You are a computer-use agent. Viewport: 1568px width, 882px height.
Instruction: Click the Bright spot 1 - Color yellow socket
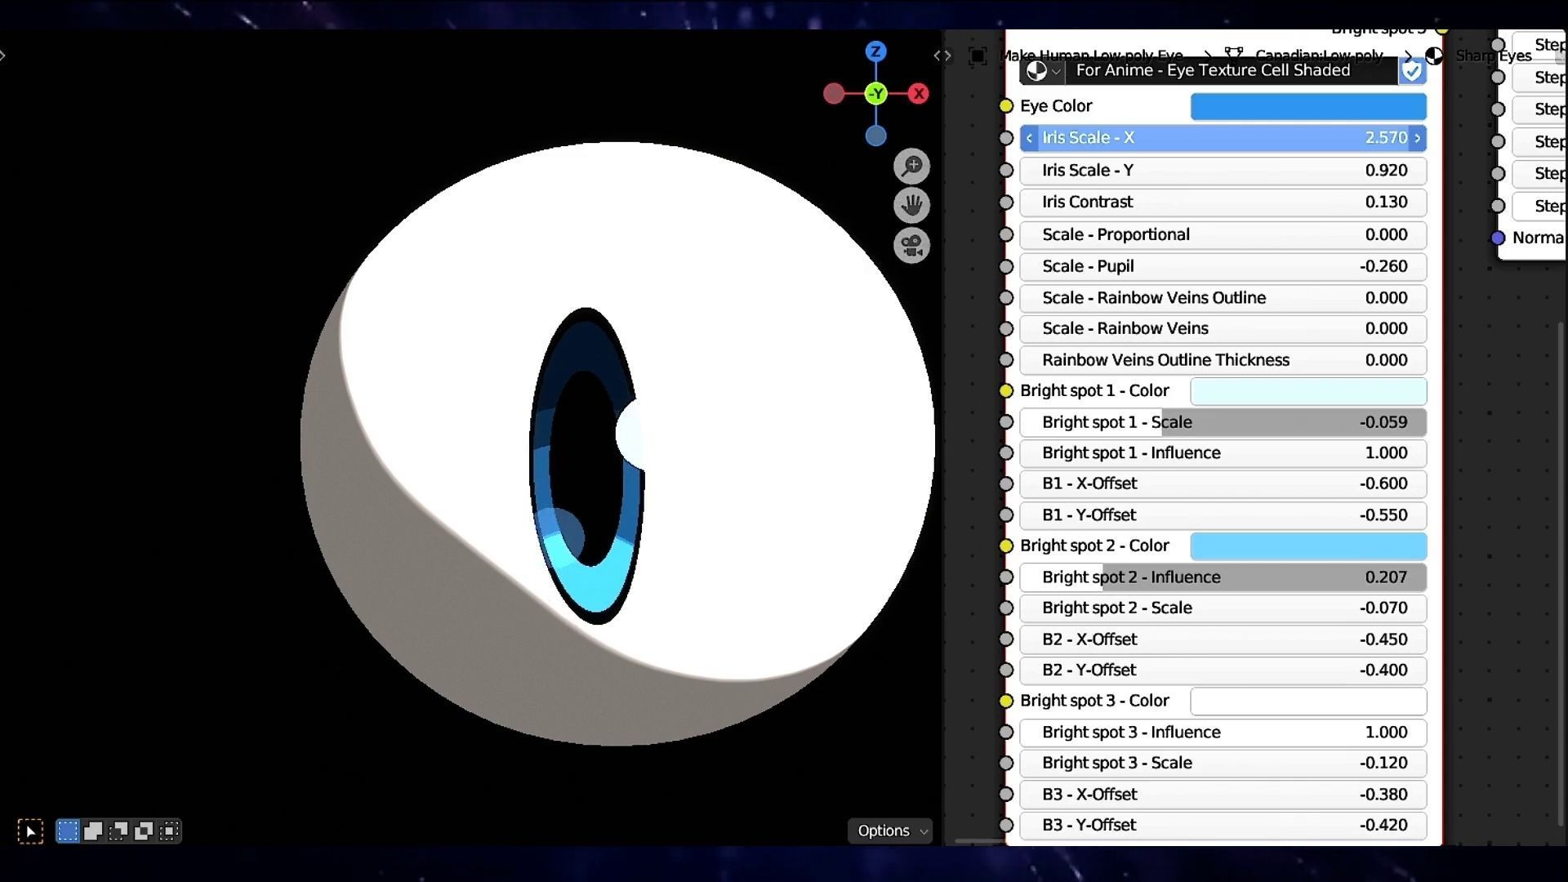point(1006,391)
